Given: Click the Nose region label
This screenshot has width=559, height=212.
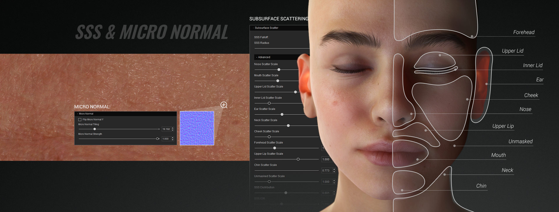Looking at the screenshot, I should tap(525, 109).
